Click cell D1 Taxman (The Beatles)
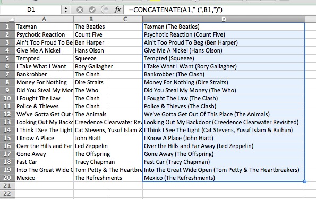The height and width of the screenshot is (199, 316). click(x=224, y=27)
